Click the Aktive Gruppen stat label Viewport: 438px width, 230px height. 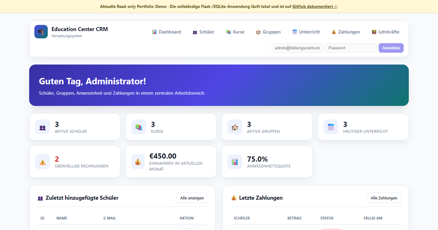(x=264, y=131)
